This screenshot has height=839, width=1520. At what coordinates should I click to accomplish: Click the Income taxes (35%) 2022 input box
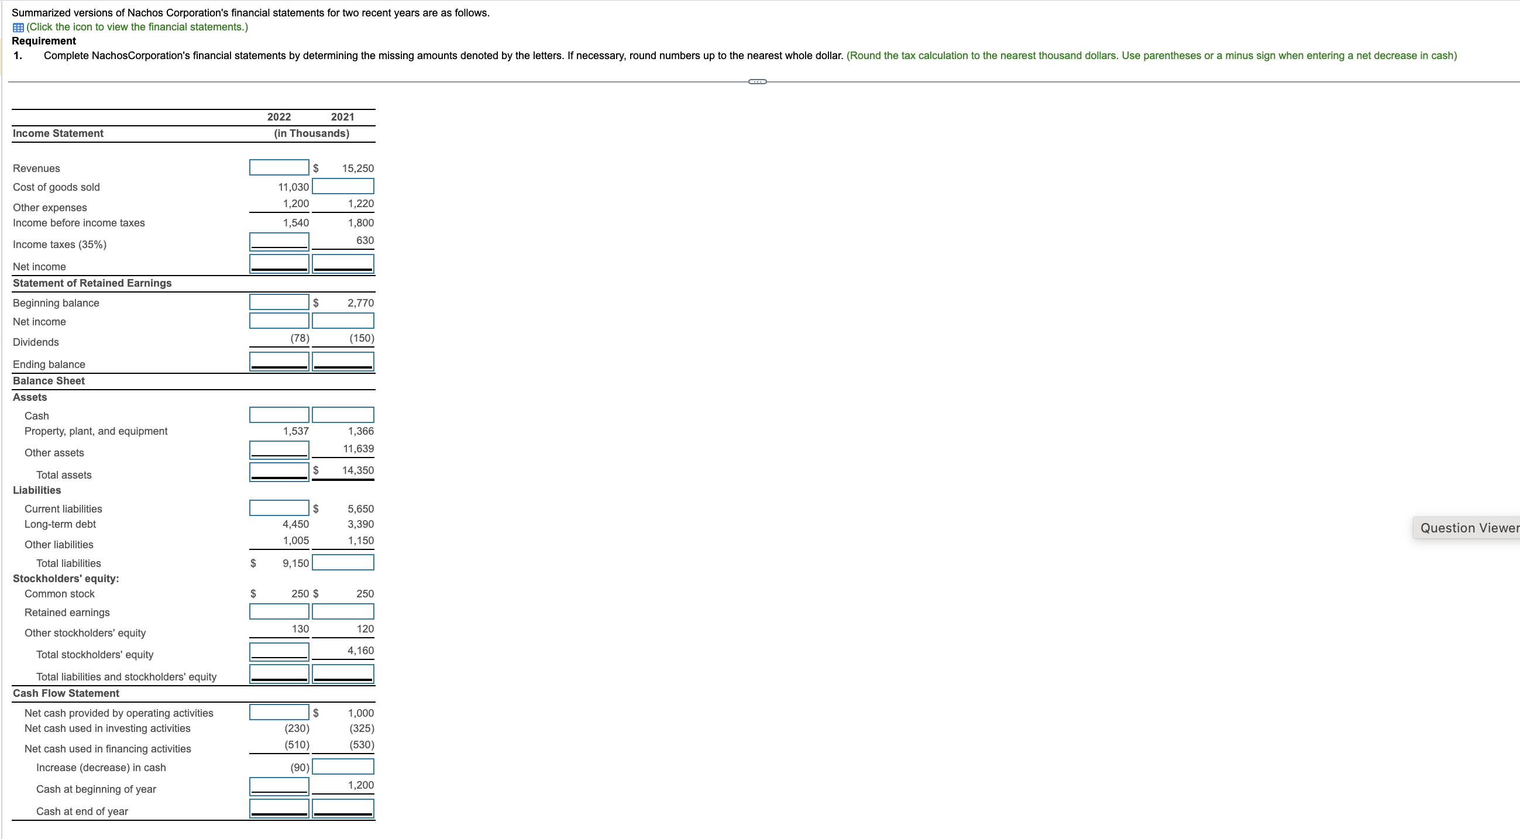tap(278, 240)
